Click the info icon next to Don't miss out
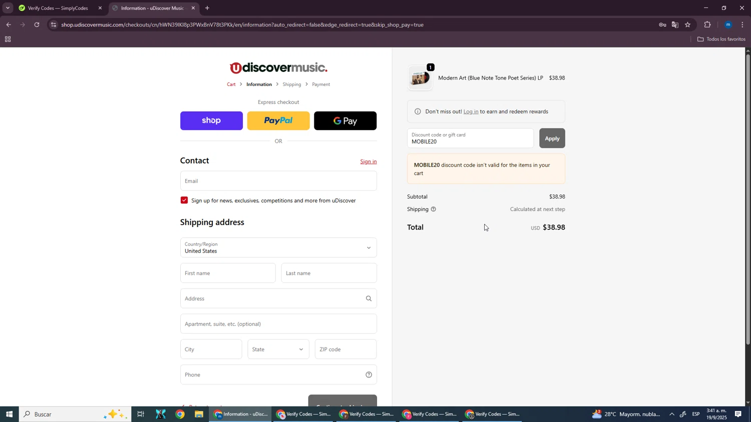This screenshot has width=751, height=422. (418, 111)
